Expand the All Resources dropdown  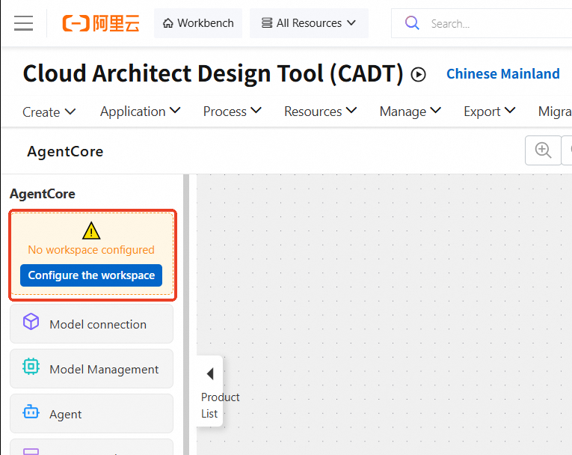pos(309,23)
